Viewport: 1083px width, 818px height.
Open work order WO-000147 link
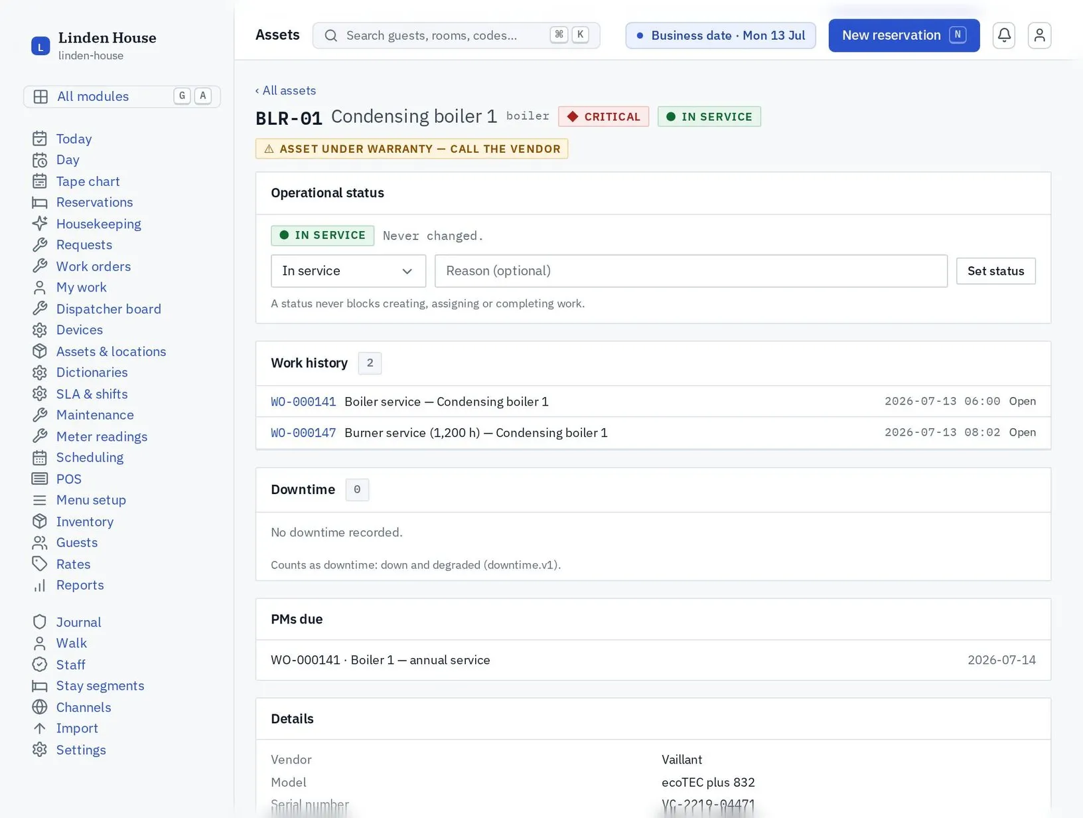(x=303, y=433)
